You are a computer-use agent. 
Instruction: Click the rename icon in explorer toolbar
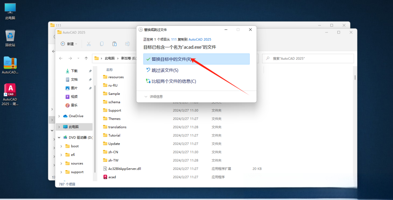127,44
